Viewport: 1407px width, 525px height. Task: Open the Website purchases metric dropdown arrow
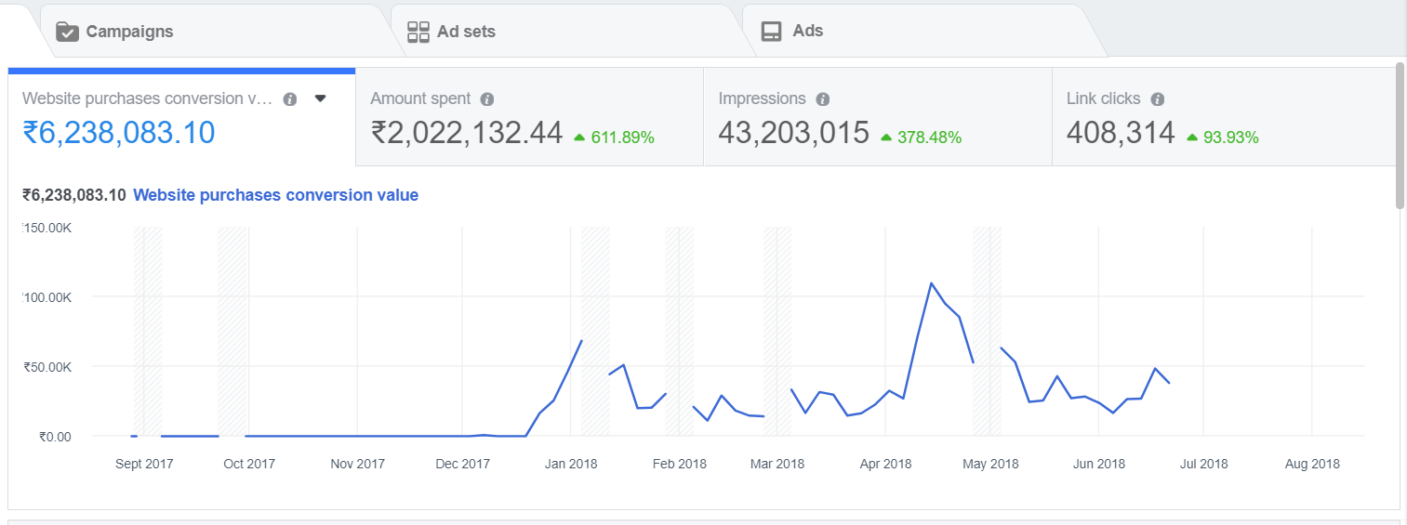(320, 98)
